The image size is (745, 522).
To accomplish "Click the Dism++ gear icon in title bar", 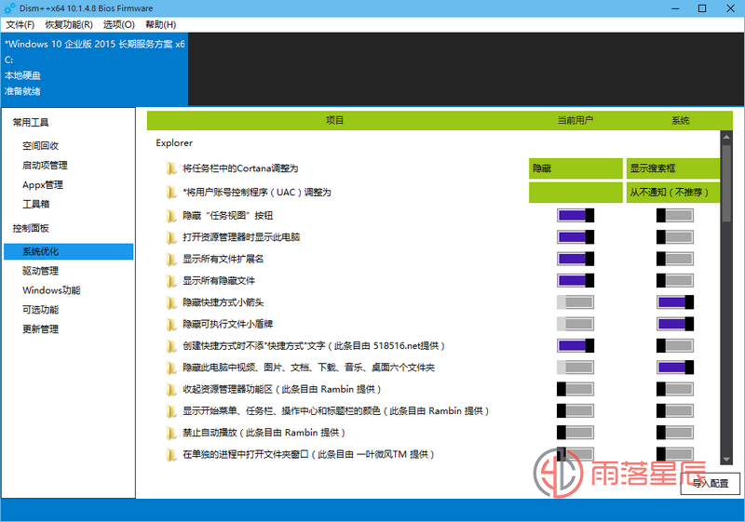I will tap(9, 8).
